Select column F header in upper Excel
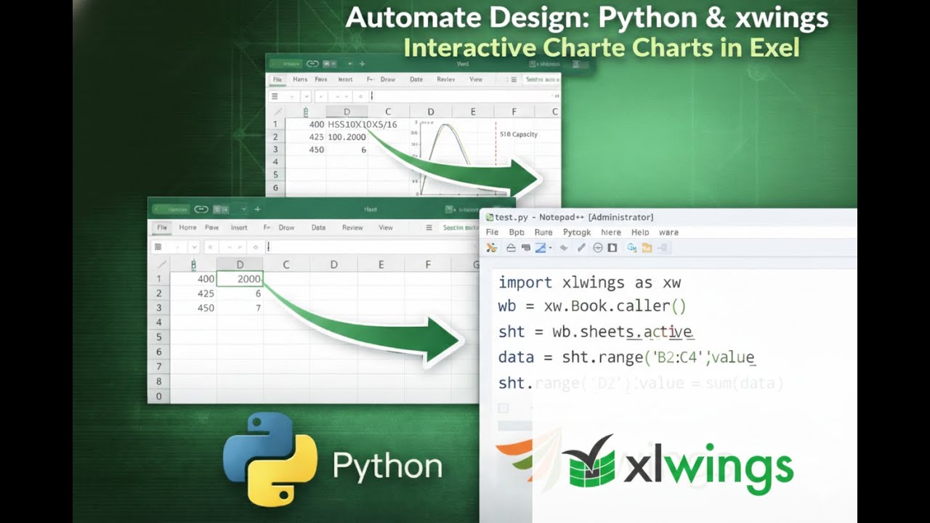The width and height of the screenshot is (930, 523). [514, 111]
